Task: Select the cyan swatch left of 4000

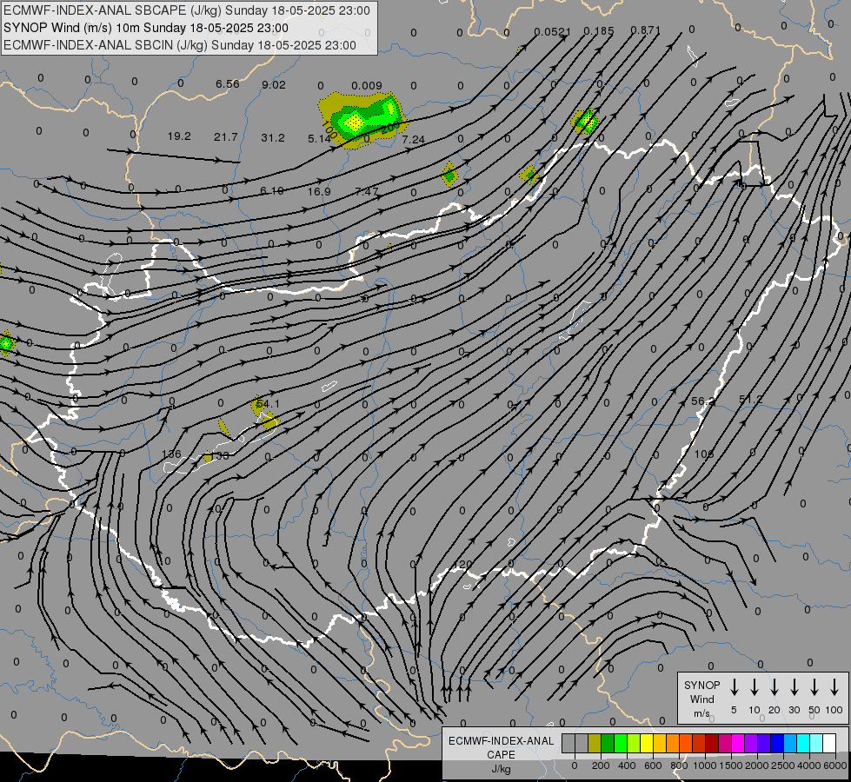Action: tap(802, 743)
